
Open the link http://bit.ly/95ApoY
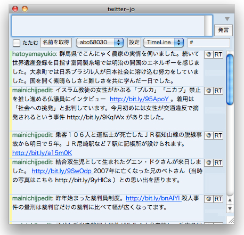(x=140, y=99)
